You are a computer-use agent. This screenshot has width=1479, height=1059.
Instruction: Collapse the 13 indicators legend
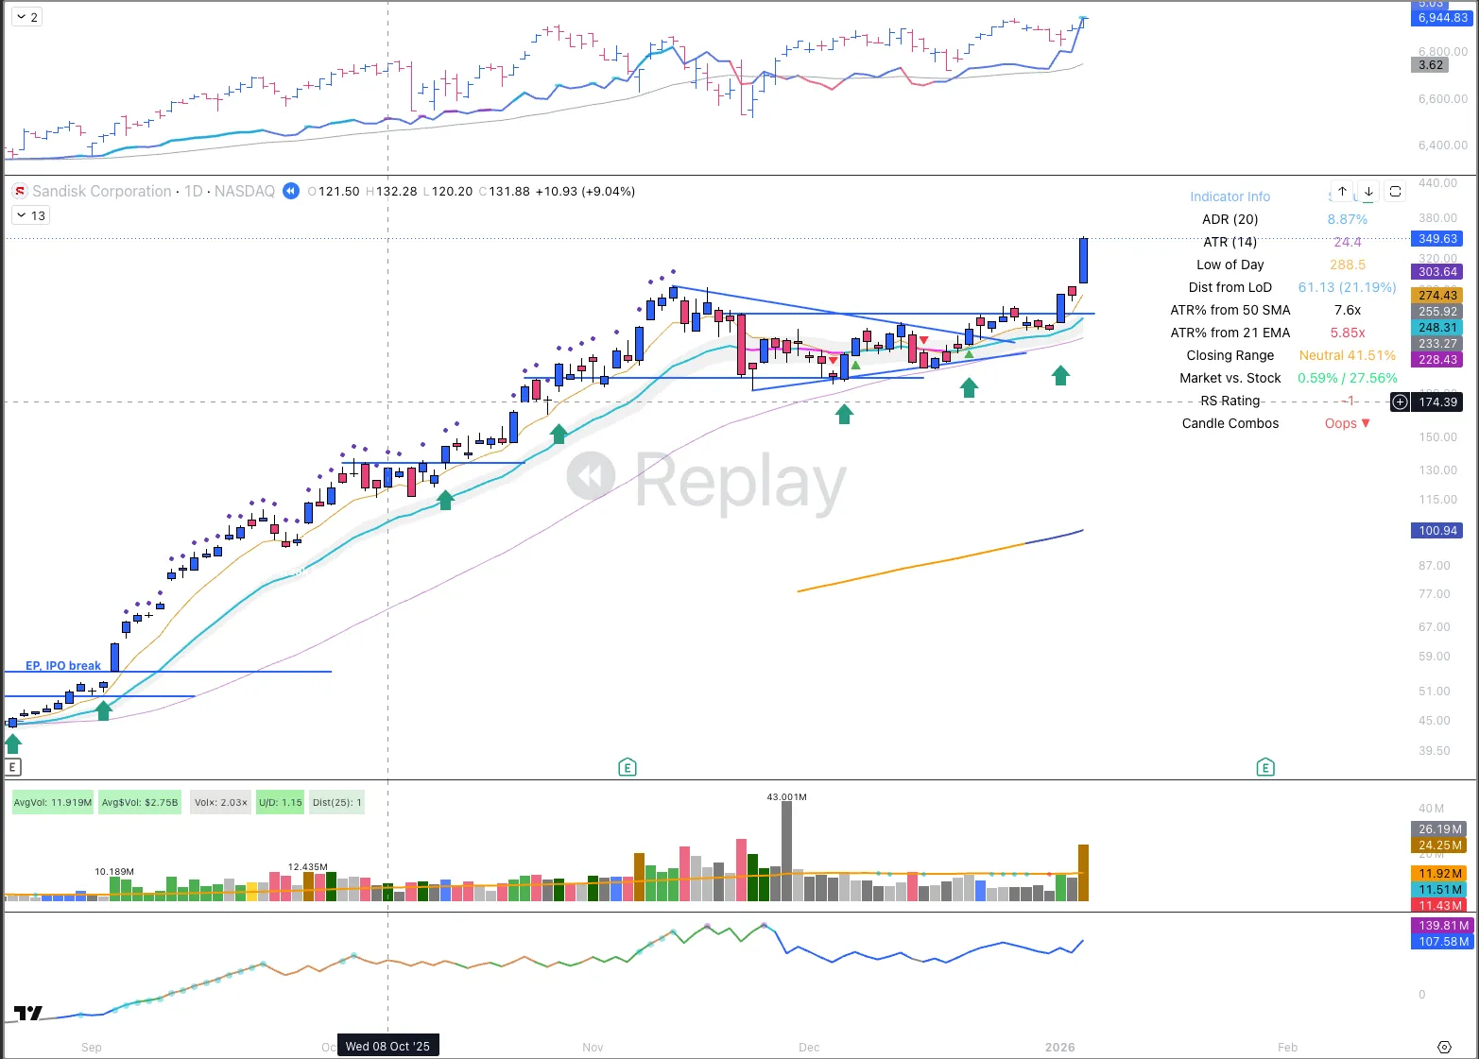pyautogui.click(x=29, y=215)
